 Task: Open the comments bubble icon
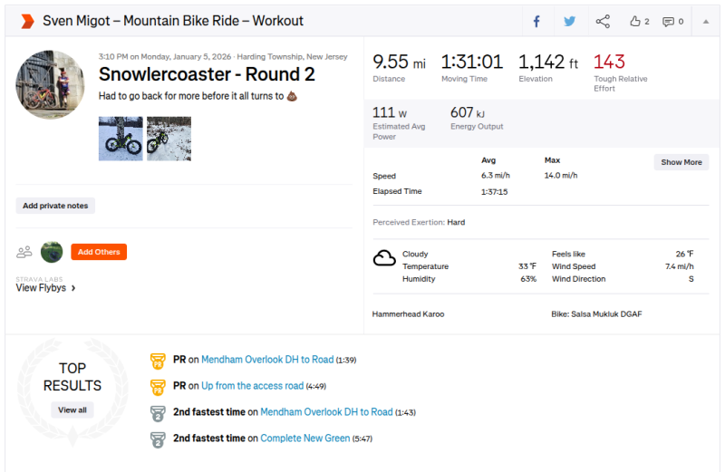672,21
